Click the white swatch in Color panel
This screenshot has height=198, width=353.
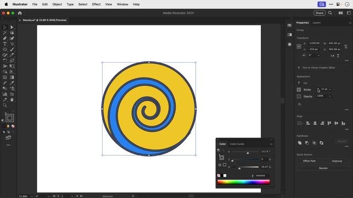click(x=224, y=175)
